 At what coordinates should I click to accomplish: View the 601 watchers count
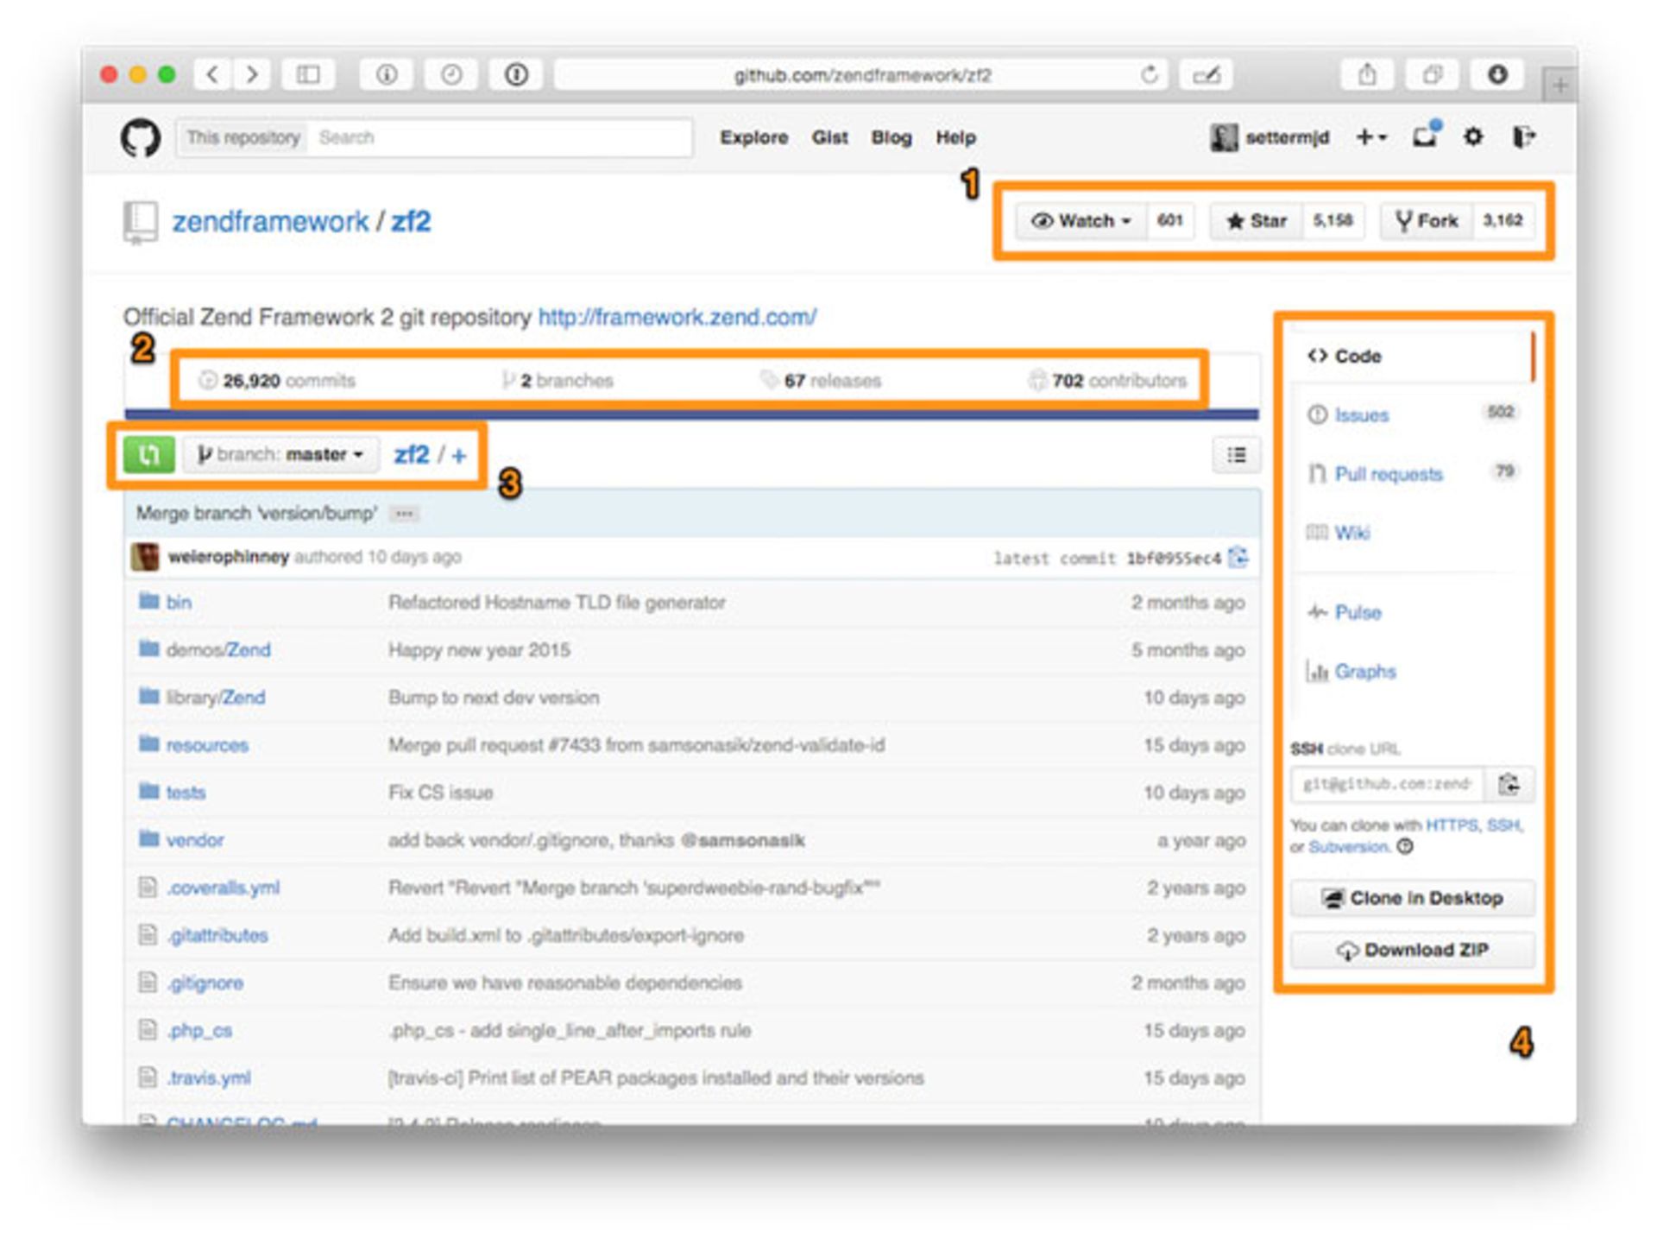1170,221
